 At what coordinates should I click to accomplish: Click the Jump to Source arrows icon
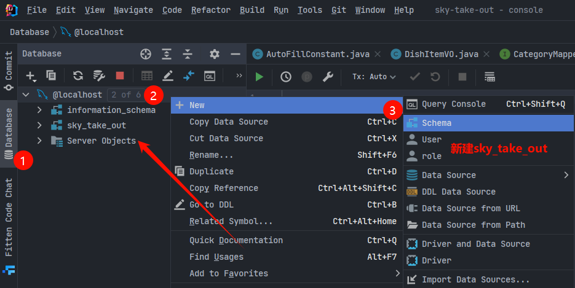[x=189, y=76]
